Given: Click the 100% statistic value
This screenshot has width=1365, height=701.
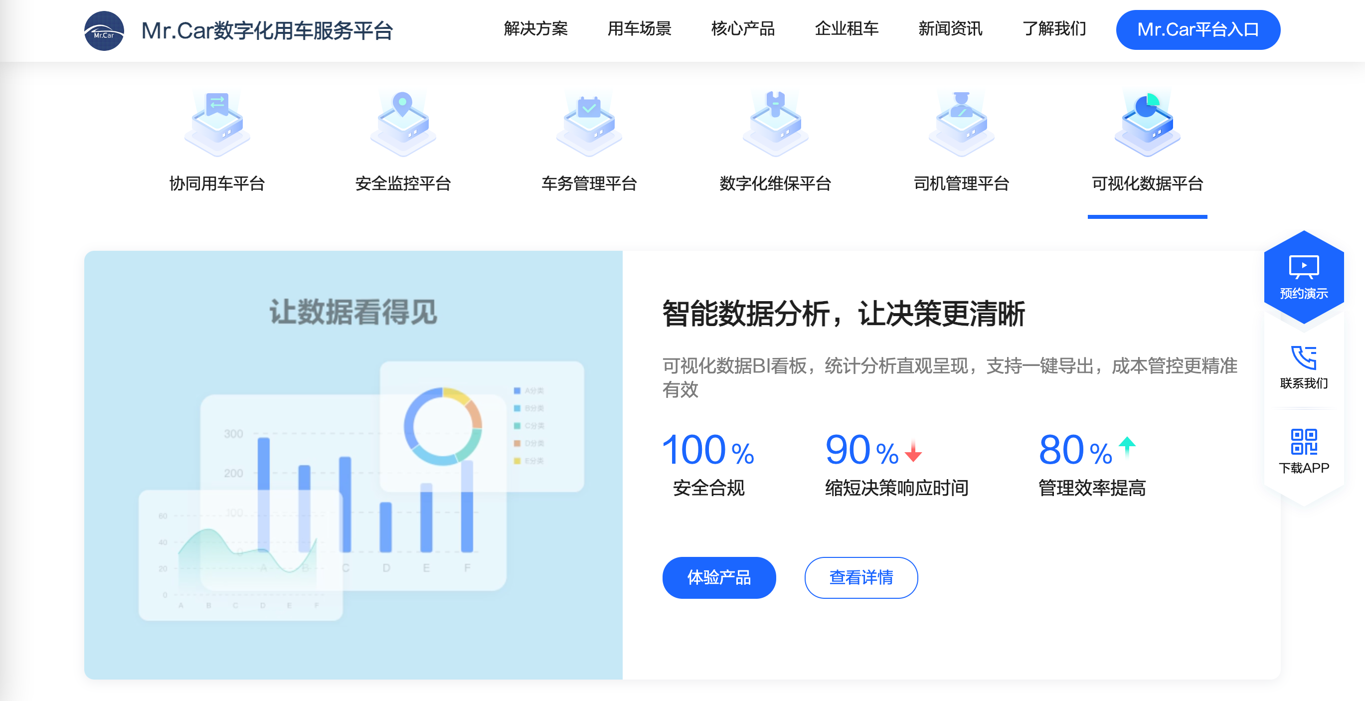Looking at the screenshot, I should [x=708, y=450].
